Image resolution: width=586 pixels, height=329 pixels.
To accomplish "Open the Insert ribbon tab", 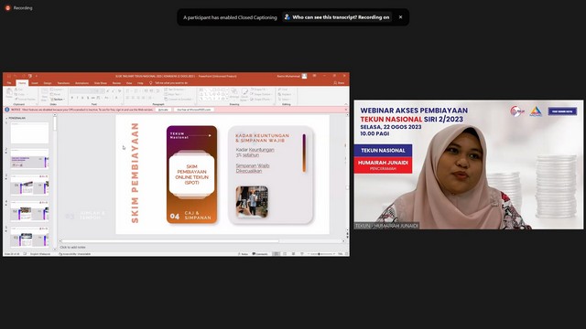I will tap(35, 83).
